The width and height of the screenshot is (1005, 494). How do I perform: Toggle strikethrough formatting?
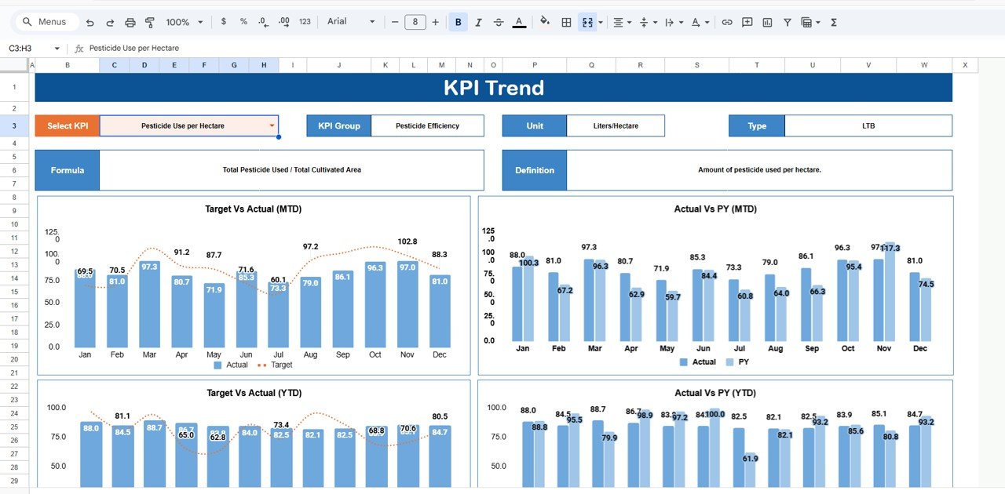tap(499, 22)
